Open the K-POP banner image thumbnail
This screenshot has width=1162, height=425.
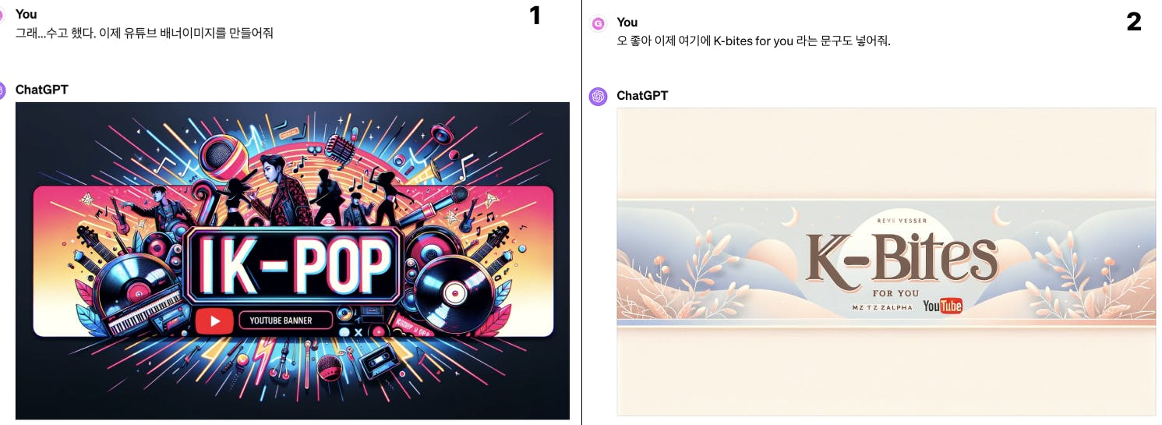(x=292, y=260)
